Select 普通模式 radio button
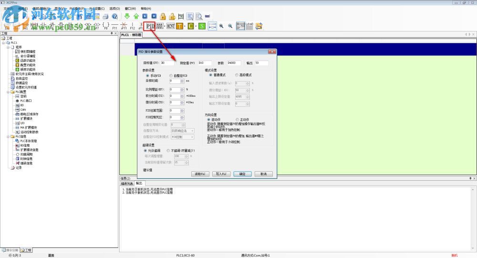The width and height of the screenshot is (477, 258). (210, 75)
